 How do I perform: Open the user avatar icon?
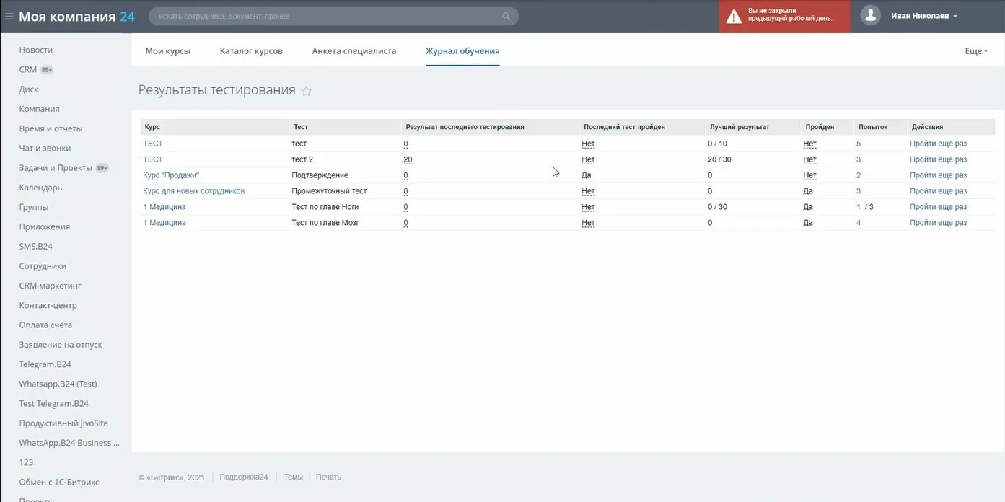[871, 16]
